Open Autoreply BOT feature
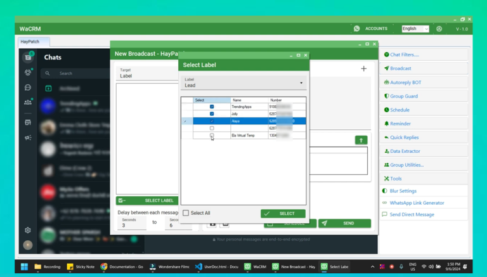 point(405,82)
